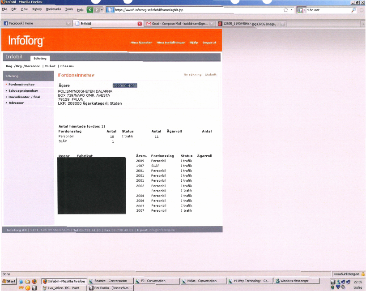Open the View menu
The image size is (366, 291).
[x=24, y=9]
